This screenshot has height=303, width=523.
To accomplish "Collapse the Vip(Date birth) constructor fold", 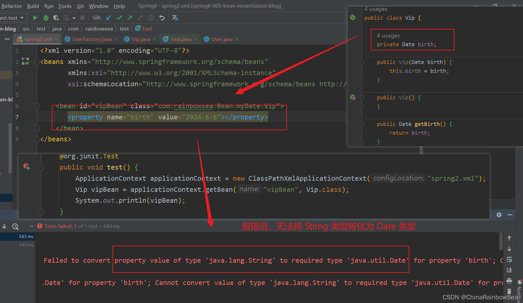I will [362, 62].
